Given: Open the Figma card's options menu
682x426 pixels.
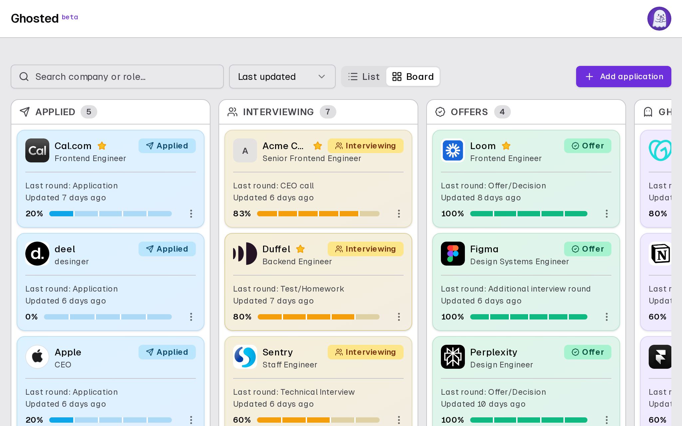Looking at the screenshot, I should click(x=607, y=317).
